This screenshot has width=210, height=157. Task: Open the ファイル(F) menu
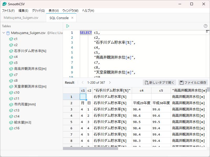pyautogui.click(x=7, y=11)
